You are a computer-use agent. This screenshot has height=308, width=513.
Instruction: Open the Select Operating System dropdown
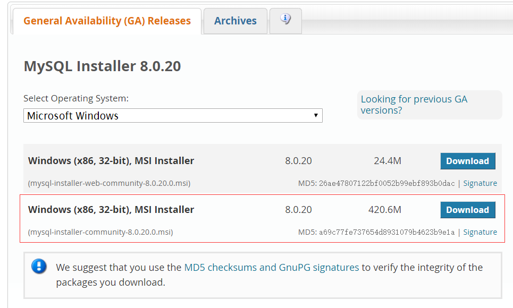173,115
